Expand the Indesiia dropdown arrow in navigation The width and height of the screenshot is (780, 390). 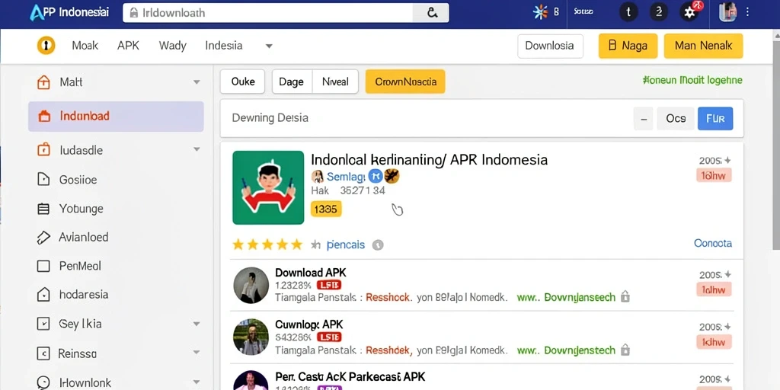click(269, 46)
